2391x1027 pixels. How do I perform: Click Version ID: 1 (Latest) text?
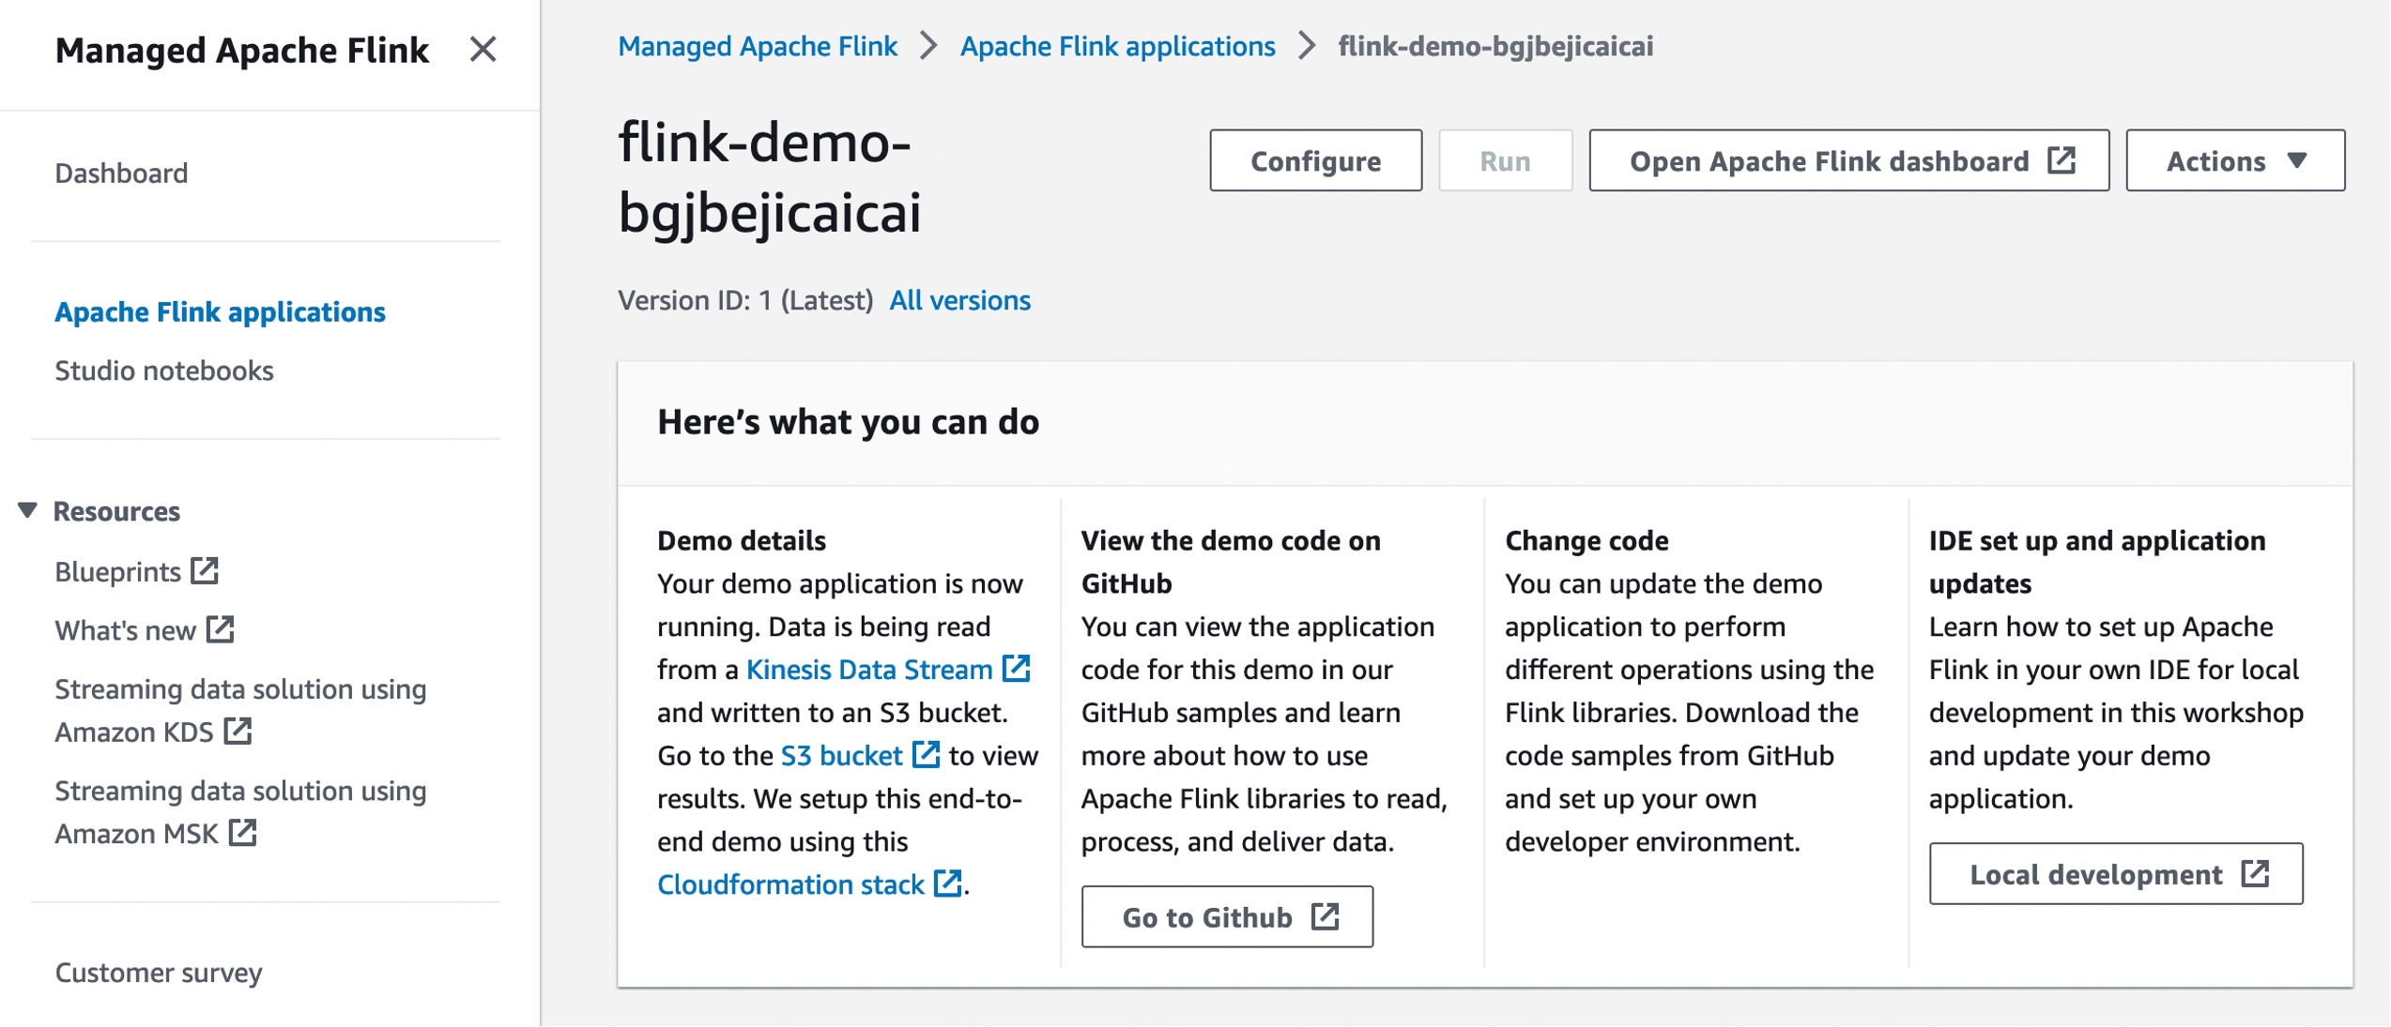(x=745, y=300)
